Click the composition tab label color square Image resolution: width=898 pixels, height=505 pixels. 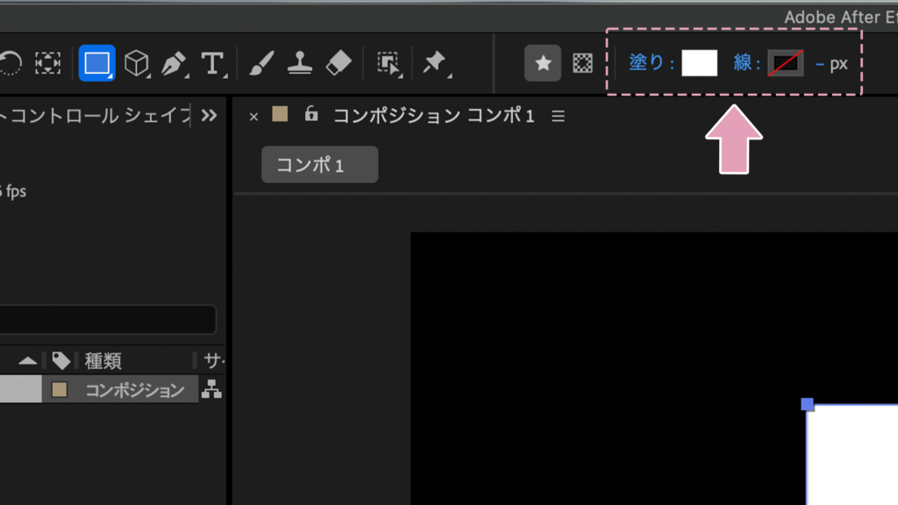(x=280, y=114)
